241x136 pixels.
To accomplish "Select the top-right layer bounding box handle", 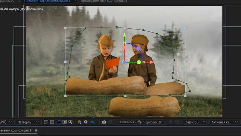I will [185, 28].
